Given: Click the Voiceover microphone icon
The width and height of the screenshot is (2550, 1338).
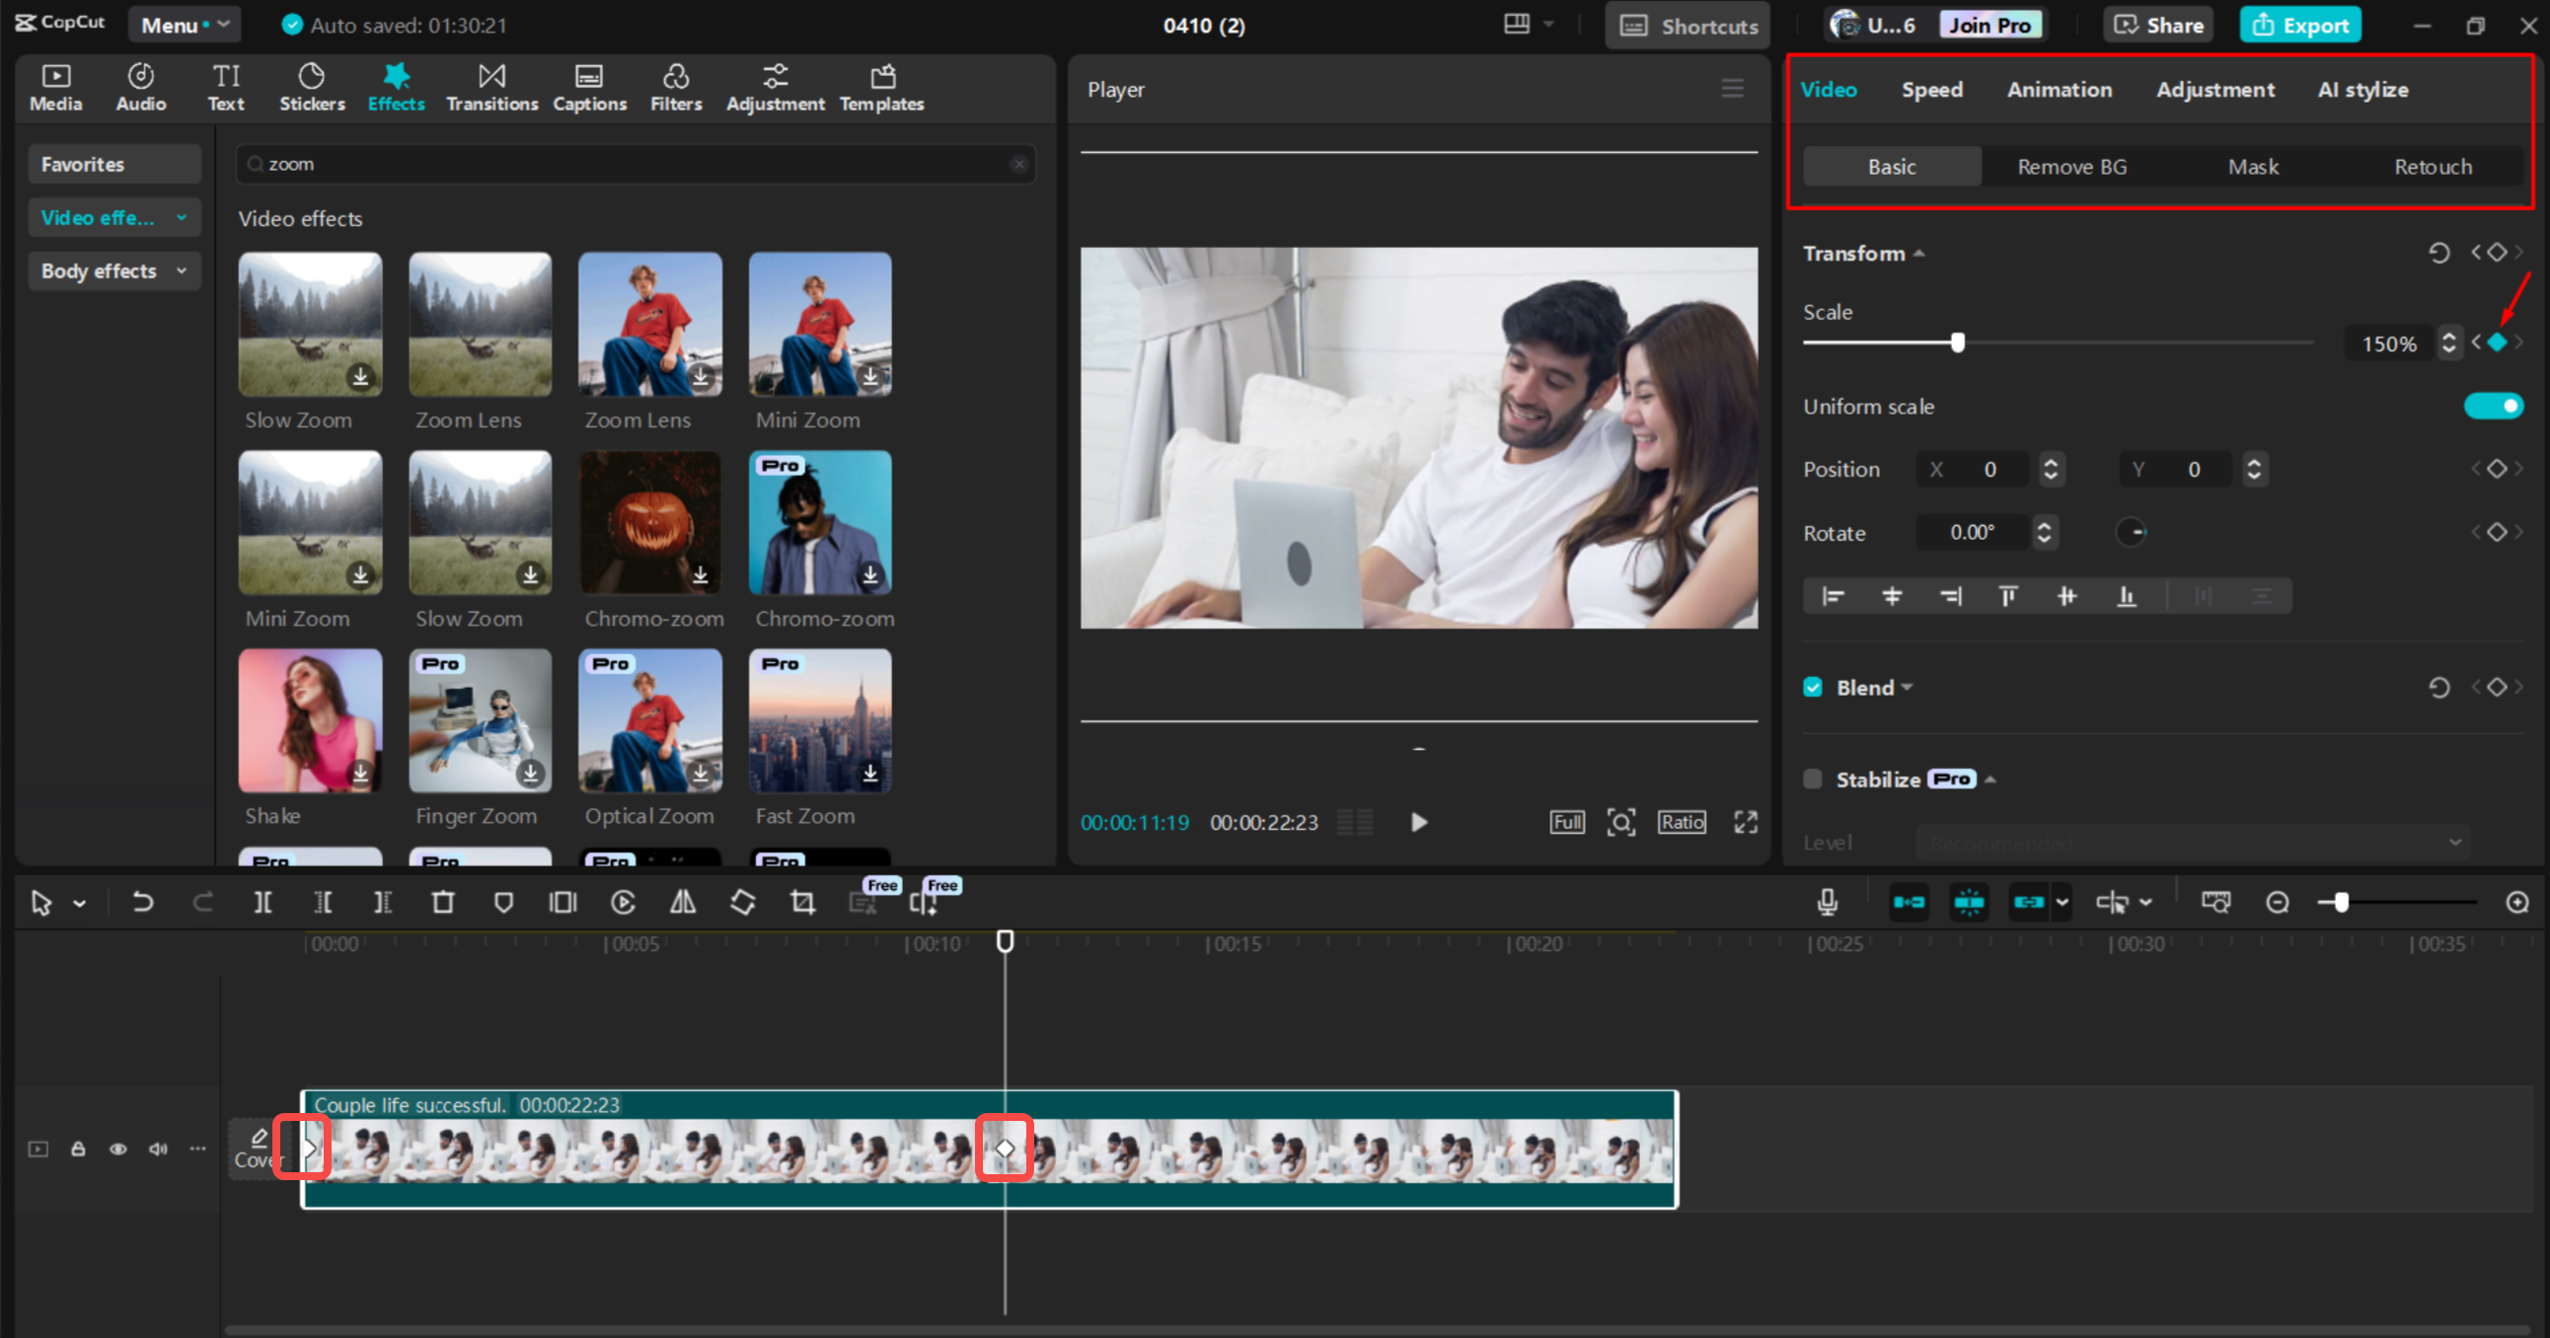Looking at the screenshot, I should 1827,902.
